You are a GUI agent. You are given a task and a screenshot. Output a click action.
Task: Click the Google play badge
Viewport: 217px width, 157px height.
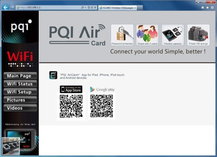pyautogui.click(x=102, y=89)
